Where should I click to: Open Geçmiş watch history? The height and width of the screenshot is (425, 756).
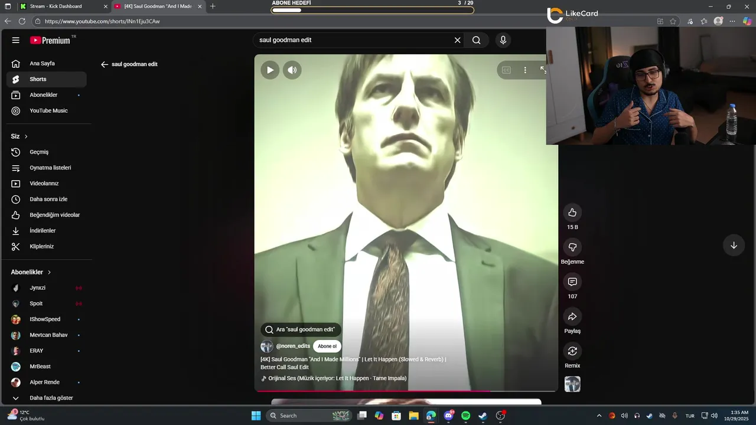(x=46, y=152)
